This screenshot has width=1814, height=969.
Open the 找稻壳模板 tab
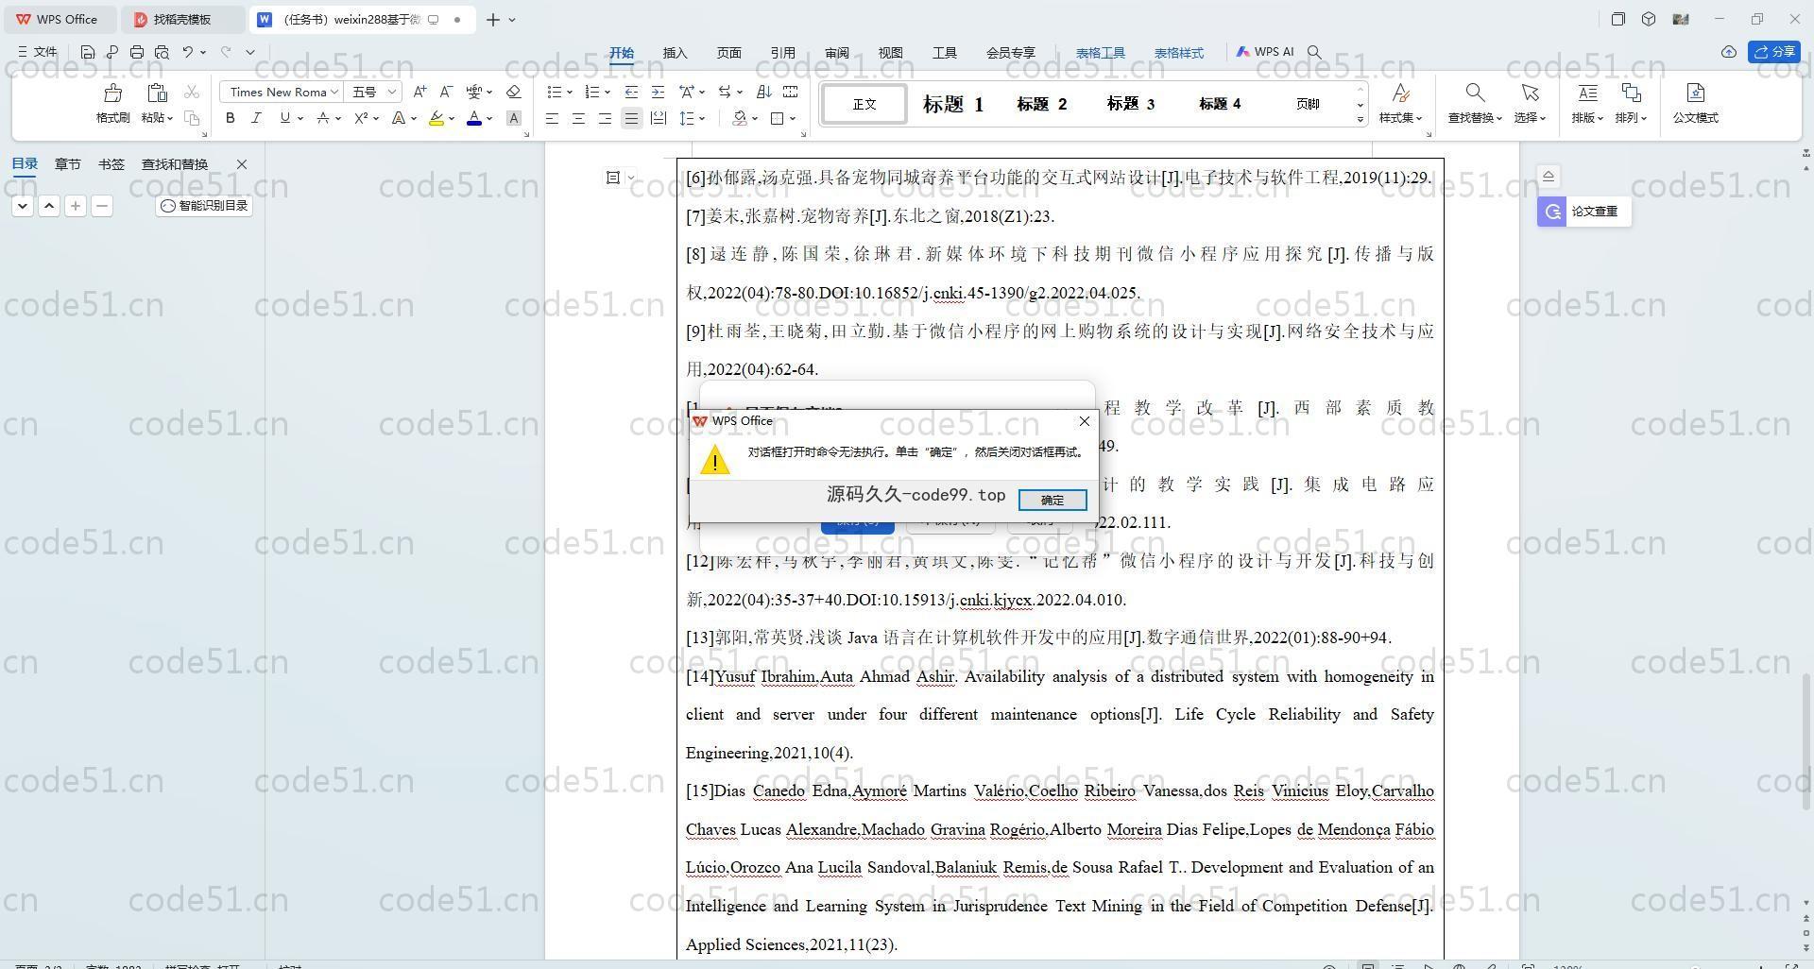[x=182, y=19]
